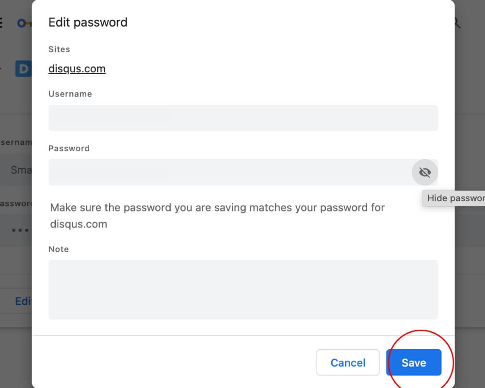Click the Google Password Manager key logo

(23, 23)
